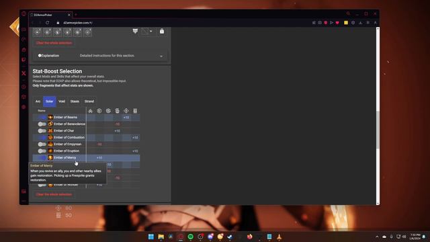Viewport: 430px width, 242px height.
Task: Open the downloads toolbar icon
Action: (x=360, y=23)
